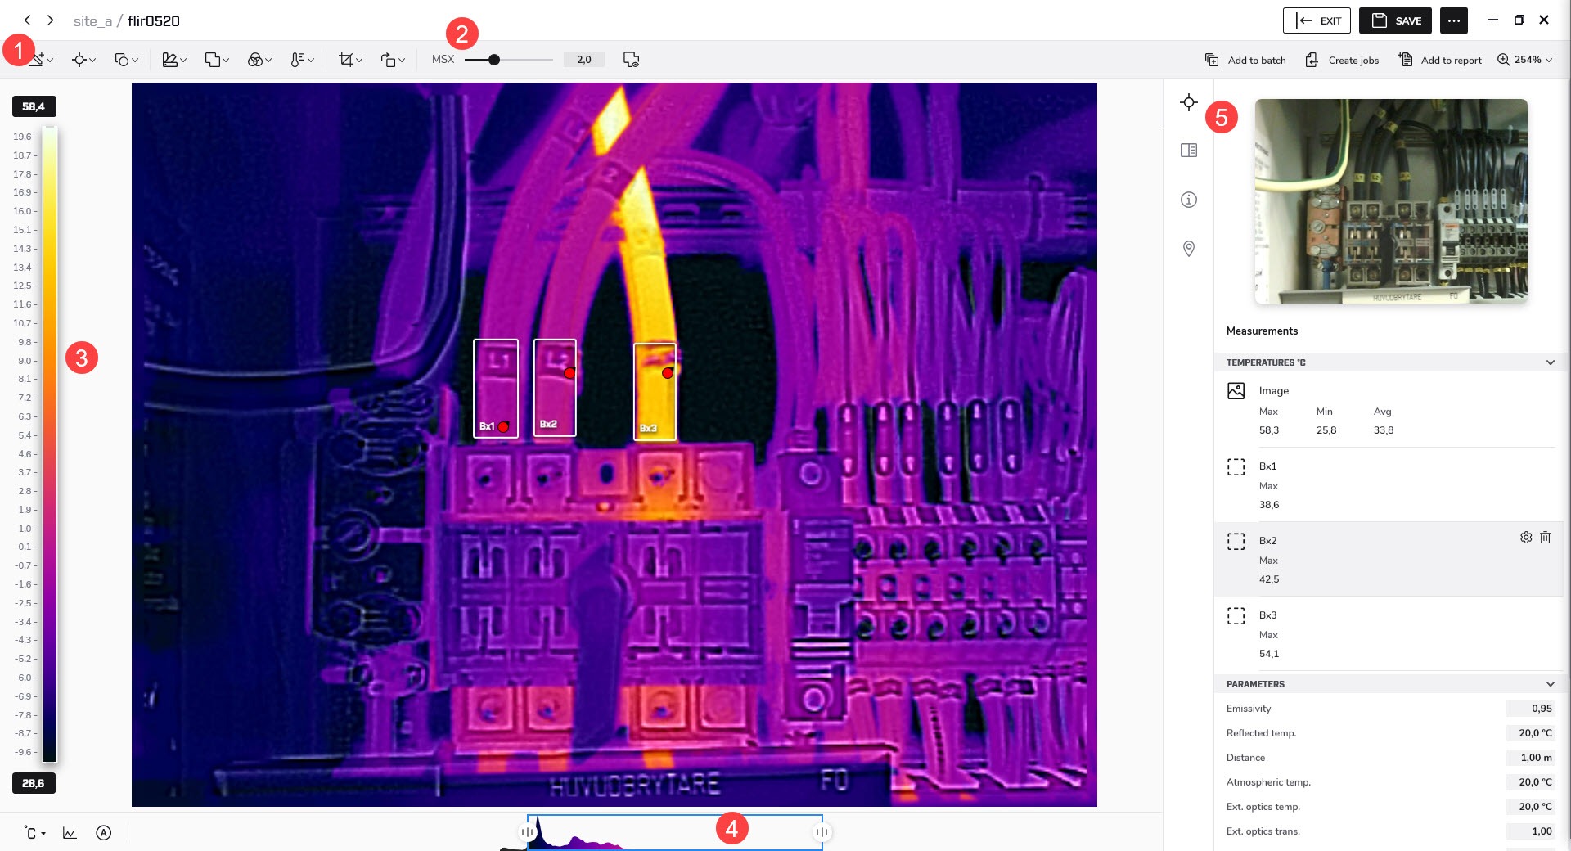Toggle the histogram graph view
Viewport: 1571px width, 851px height.
(70, 833)
